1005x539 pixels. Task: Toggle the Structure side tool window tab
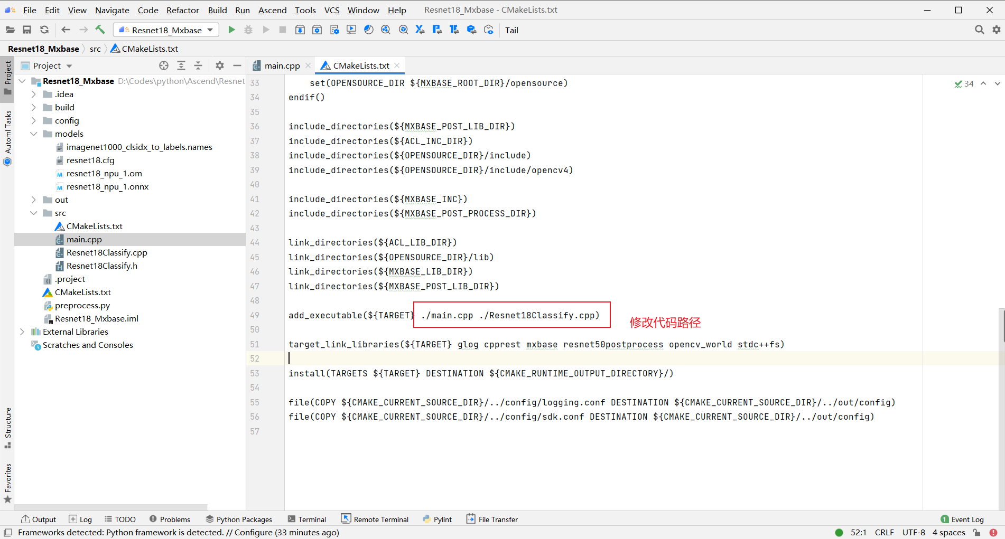(7, 428)
